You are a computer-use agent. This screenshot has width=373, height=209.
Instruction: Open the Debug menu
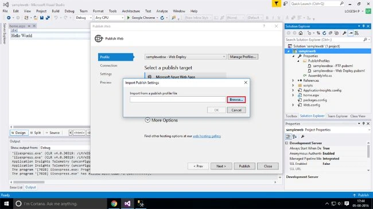(69, 11)
